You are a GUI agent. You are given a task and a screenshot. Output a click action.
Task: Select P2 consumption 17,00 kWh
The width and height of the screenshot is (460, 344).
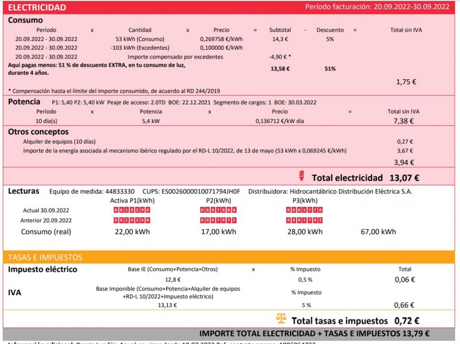tap(218, 232)
